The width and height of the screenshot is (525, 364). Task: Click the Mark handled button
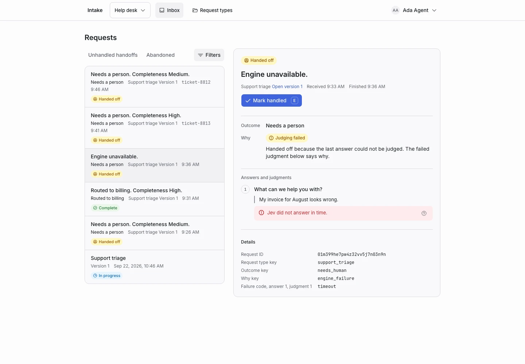pos(272,100)
